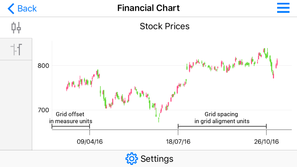This screenshot has width=297, height=167.
Task: Switch to the OHLC bar chart icon
Action: click(16, 49)
